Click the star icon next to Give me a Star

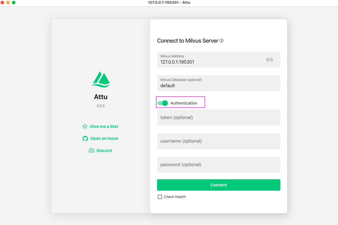point(85,126)
